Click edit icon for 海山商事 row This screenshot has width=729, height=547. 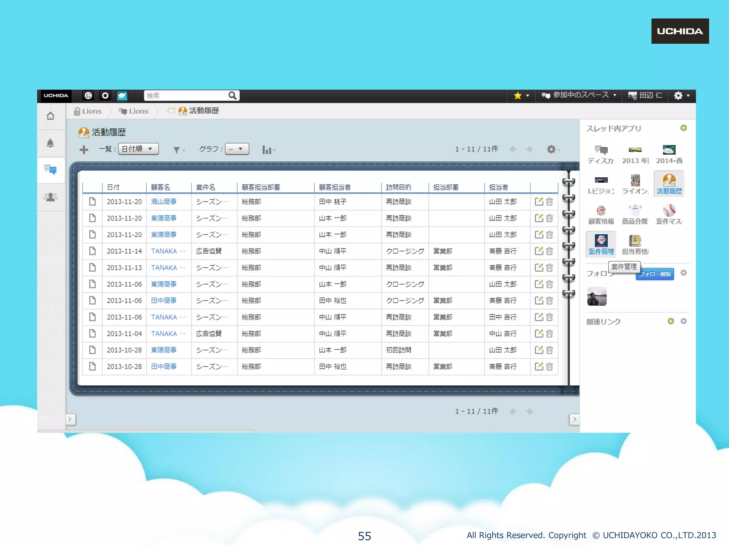click(x=539, y=202)
